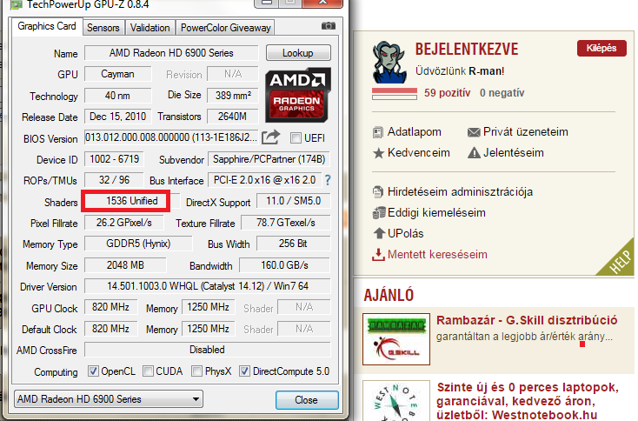638x421 pixels.
Task: Click the Subvendor value Sapphire/PCPartner (174B)
Action: click(269, 159)
